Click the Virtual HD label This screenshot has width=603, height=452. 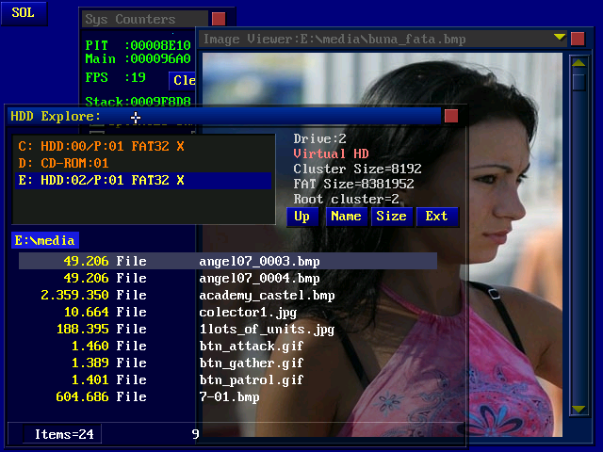click(331, 153)
